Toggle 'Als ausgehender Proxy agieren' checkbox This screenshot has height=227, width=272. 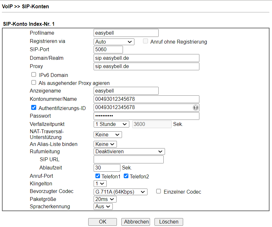[x=34, y=83]
